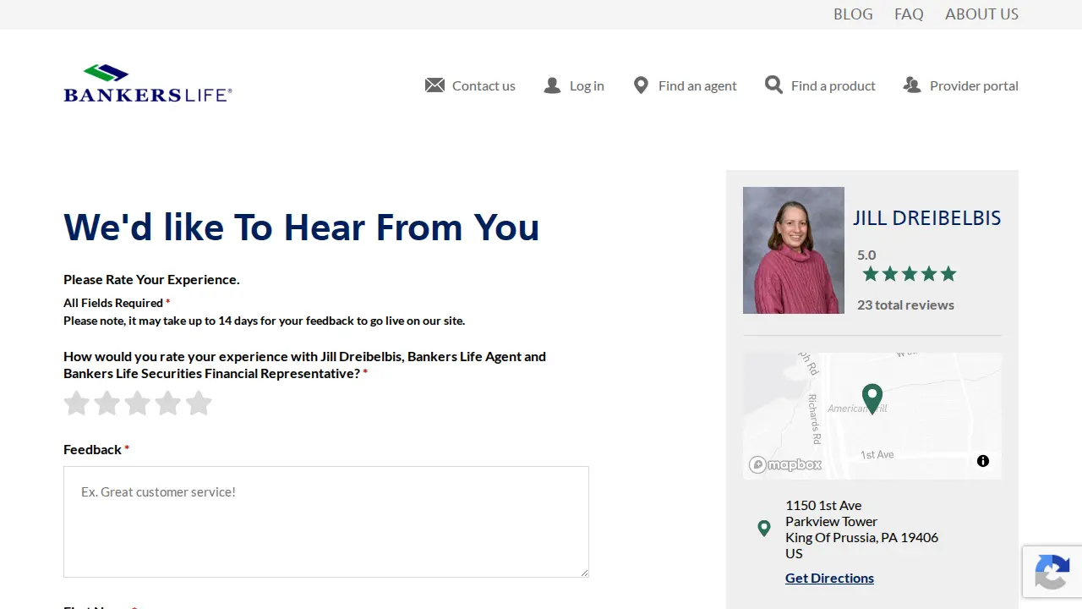Image resolution: width=1082 pixels, height=609 pixels.
Task: Open the BLOG menu item
Action: pyautogui.click(x=853, y=14)
